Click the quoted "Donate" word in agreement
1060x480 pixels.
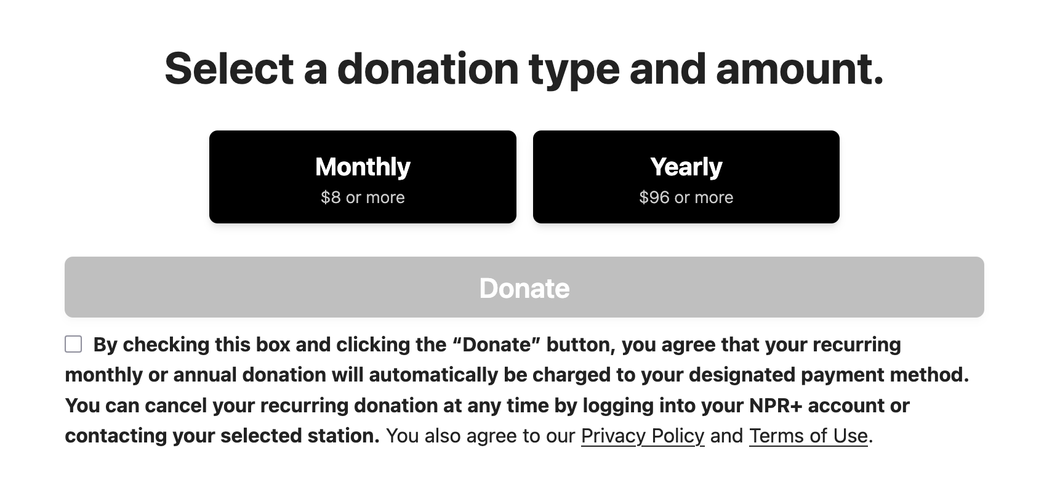(496, 345)
